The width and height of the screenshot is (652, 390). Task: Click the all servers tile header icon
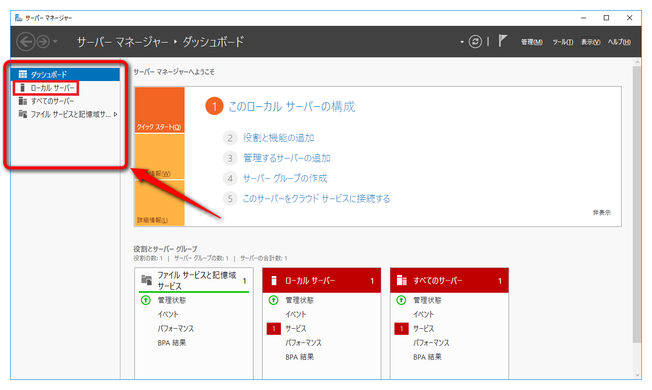402,281
